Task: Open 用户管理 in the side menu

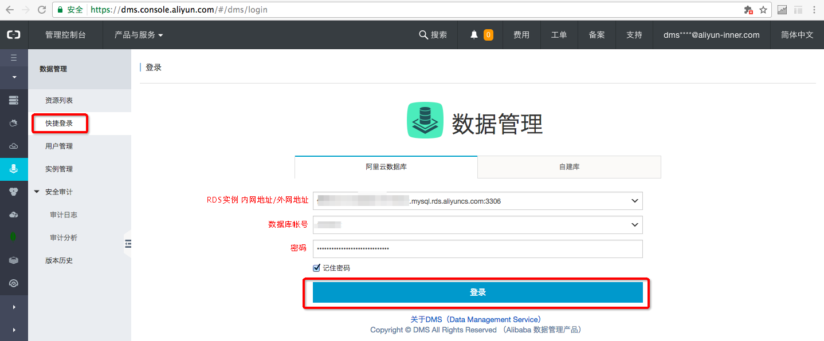Action: click(x=59, y=146)
